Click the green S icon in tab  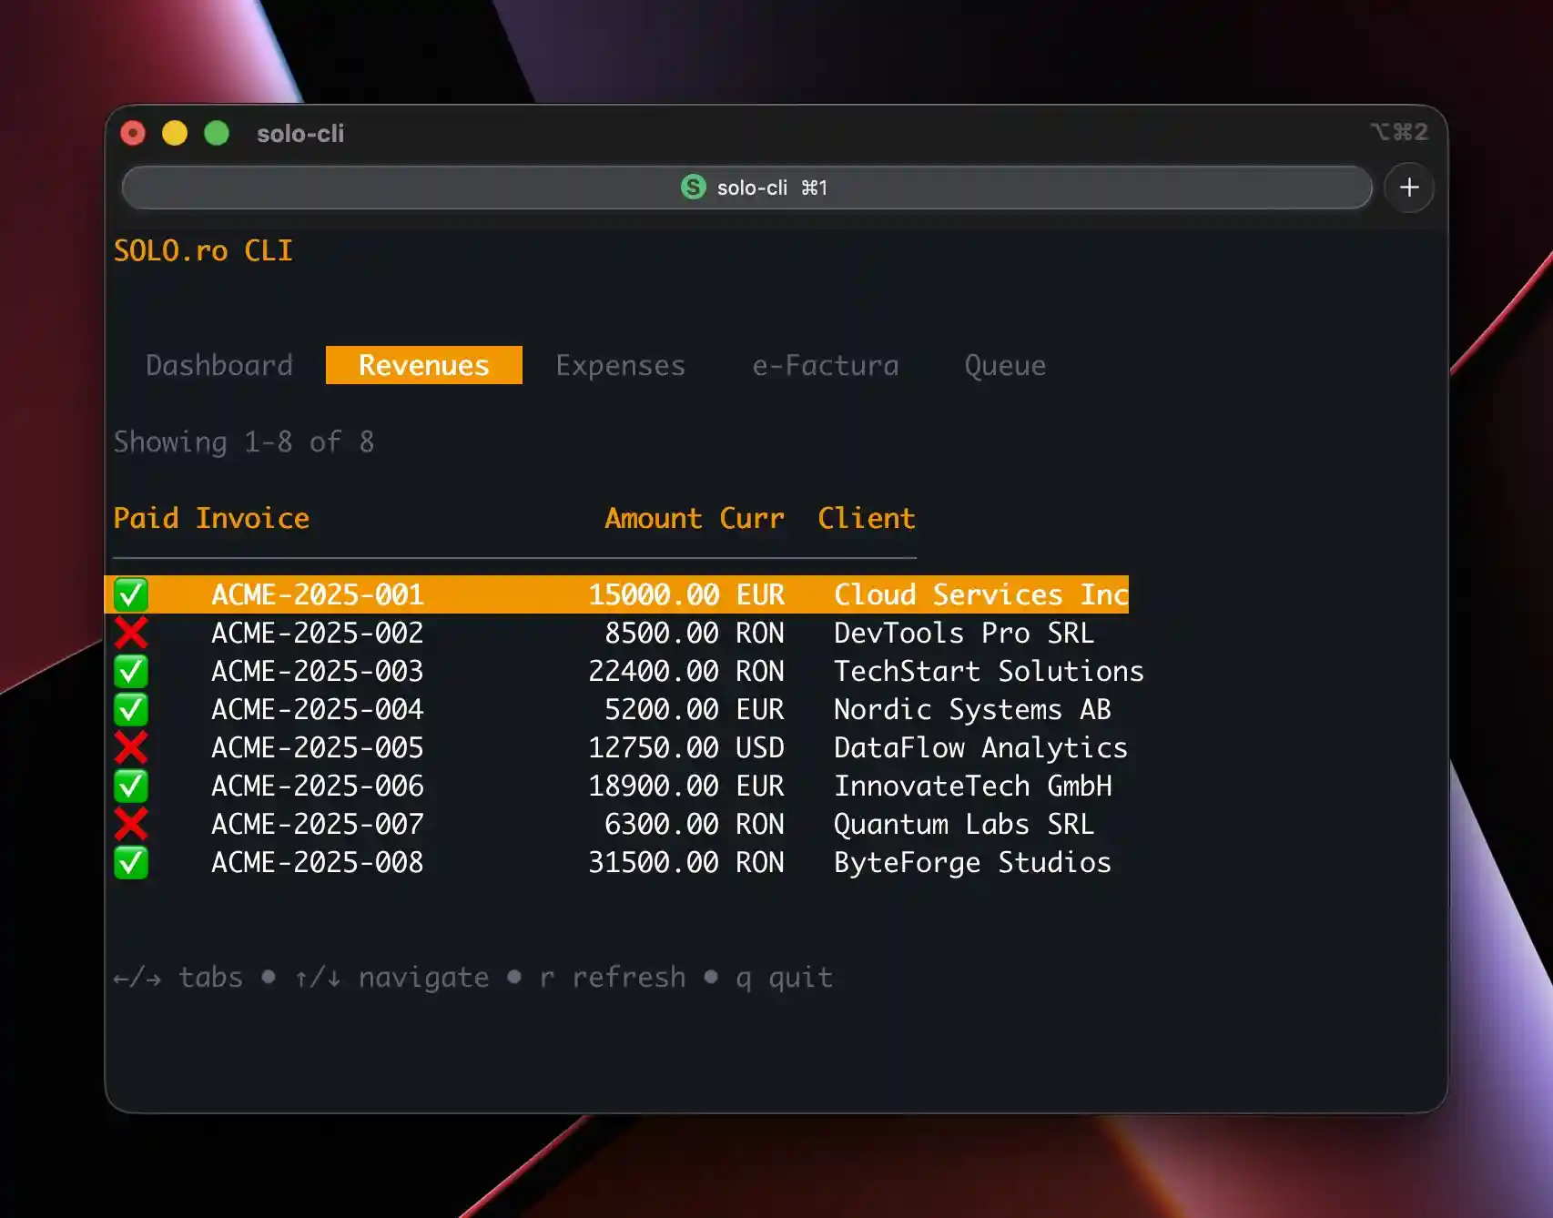[693, 188]
